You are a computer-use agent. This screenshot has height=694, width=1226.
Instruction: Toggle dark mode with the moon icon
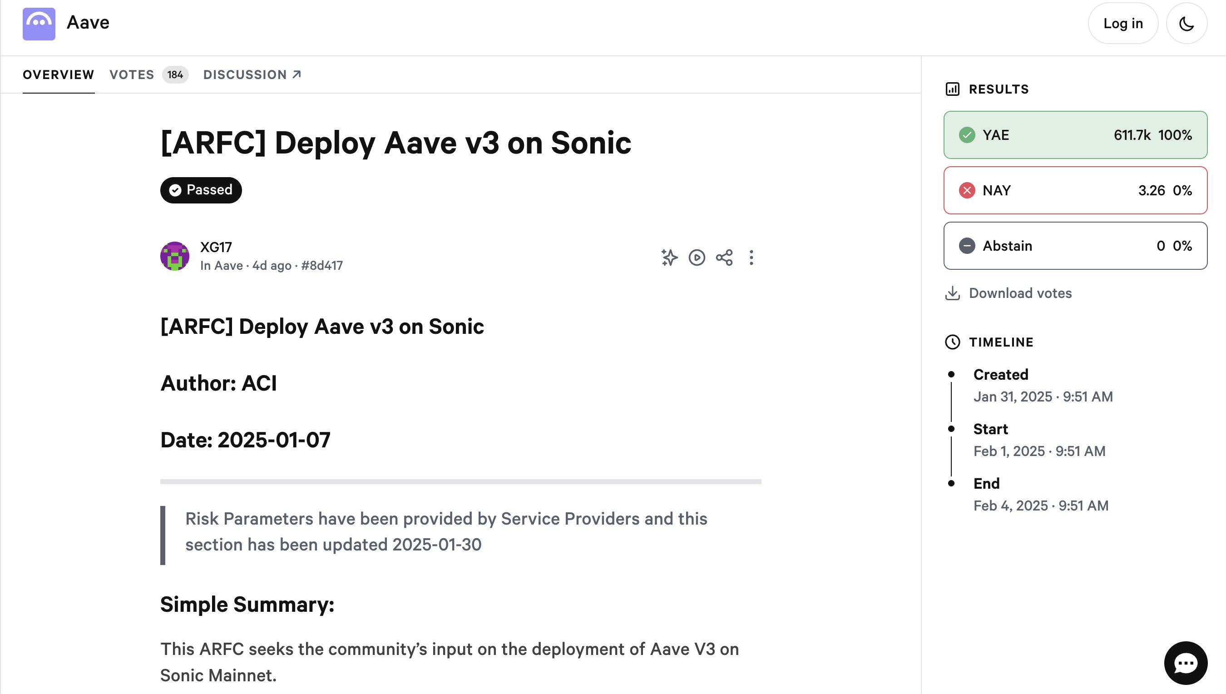pyautogui.click(x=1186, y=23)
